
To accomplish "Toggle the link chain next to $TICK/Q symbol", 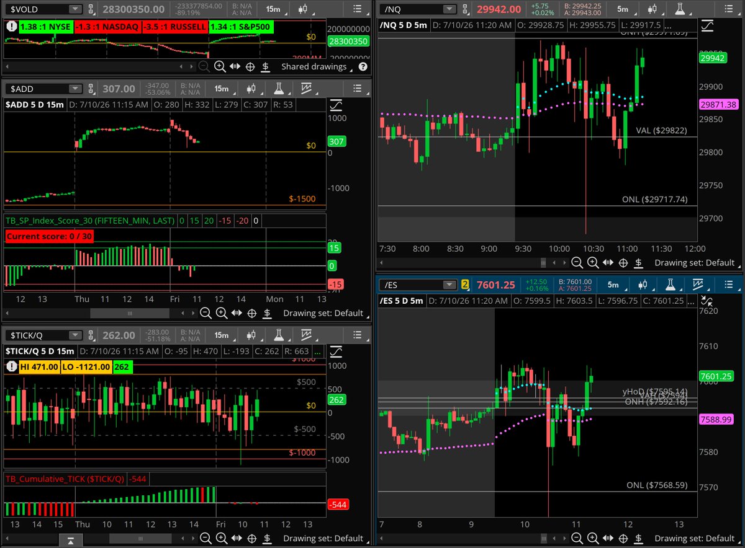I will pyautogui.click(x=91, y=335).
